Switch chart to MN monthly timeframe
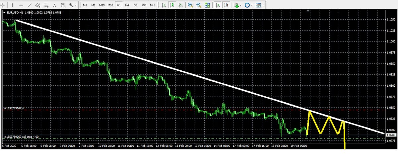The width and height of the screenshot is (398, 164). (152, 5)
